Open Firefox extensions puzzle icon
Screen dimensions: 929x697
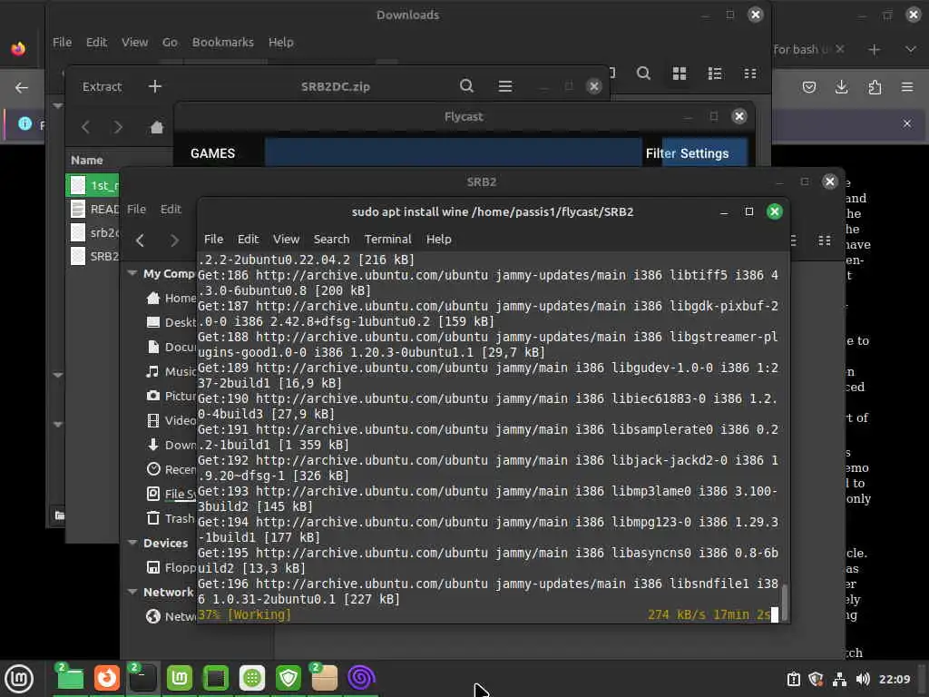tap(875, 88)
